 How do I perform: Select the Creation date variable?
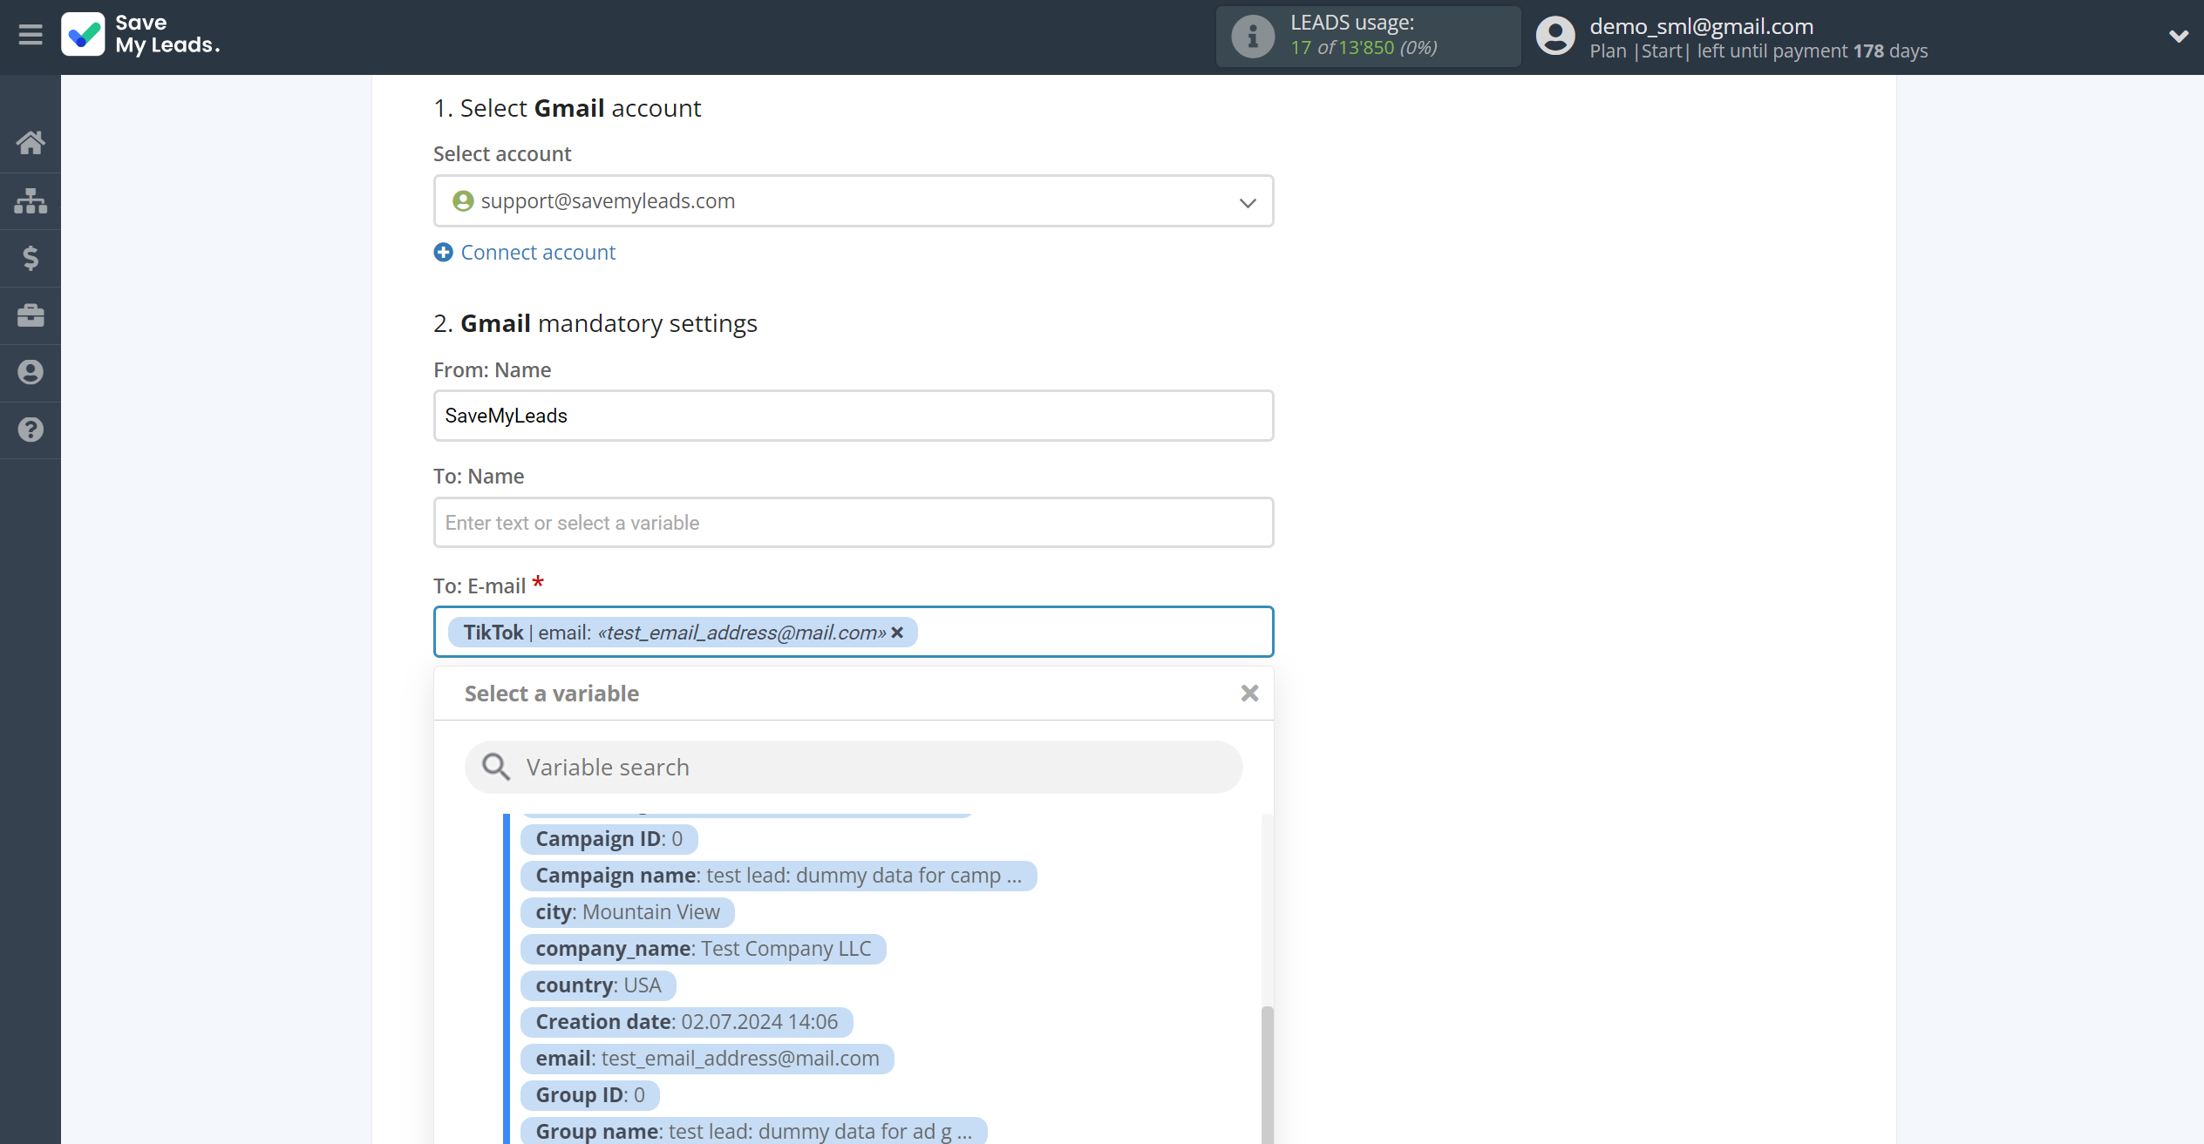point(687,1022)
